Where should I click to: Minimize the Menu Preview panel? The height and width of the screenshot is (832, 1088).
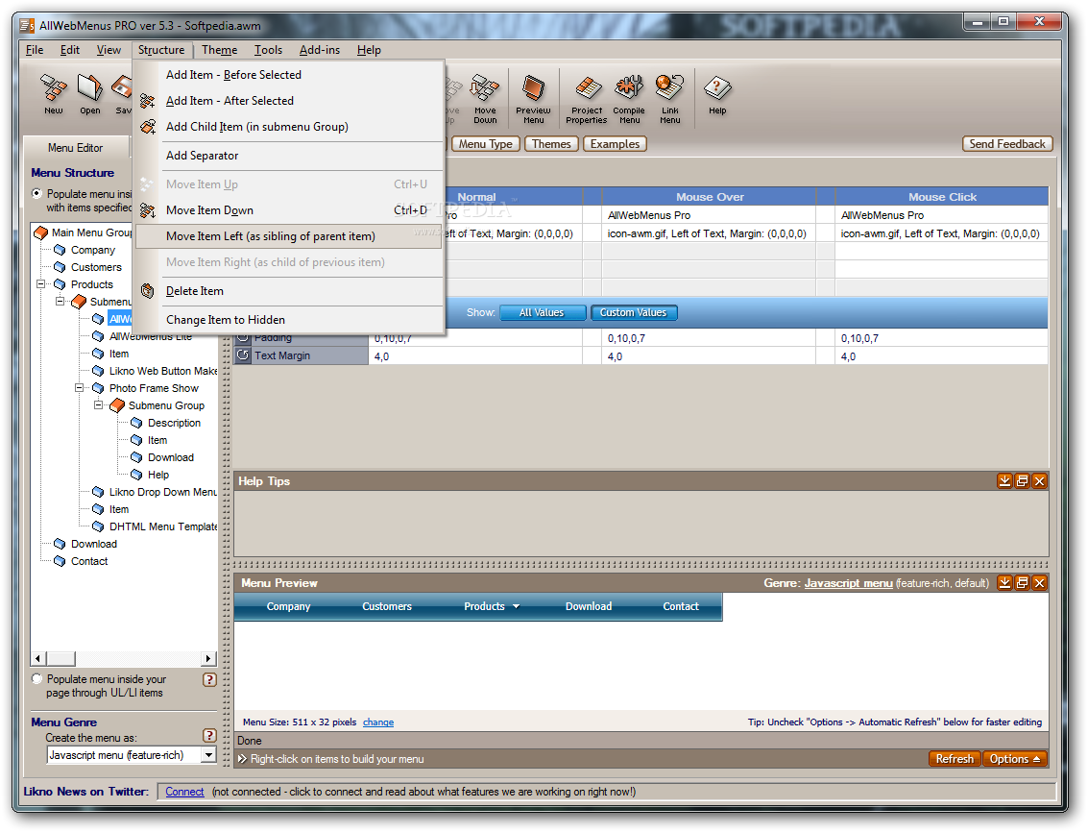[x=1004, y=582]
